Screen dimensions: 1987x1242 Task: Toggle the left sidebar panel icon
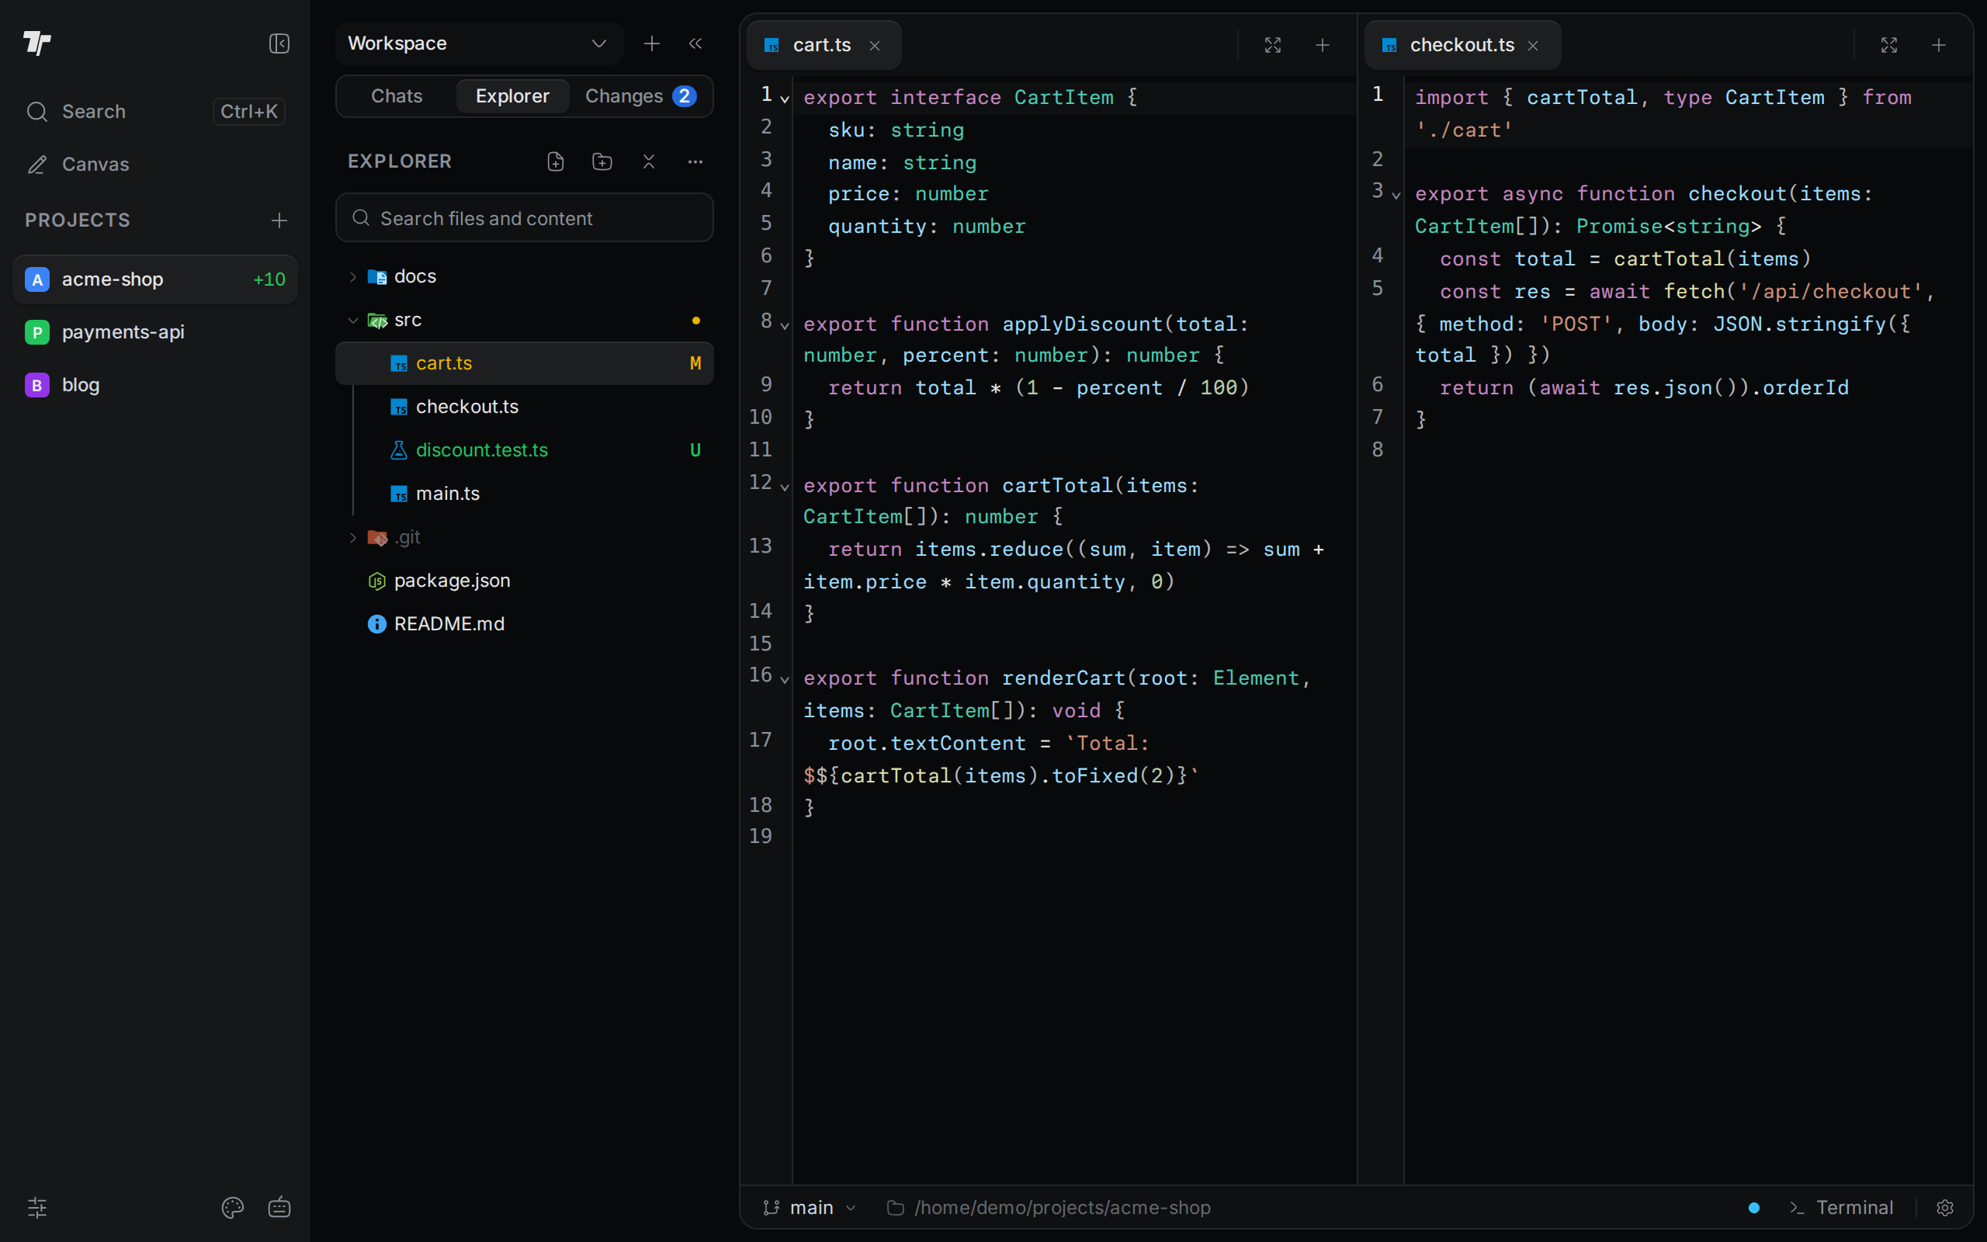[x=279, y=43]
